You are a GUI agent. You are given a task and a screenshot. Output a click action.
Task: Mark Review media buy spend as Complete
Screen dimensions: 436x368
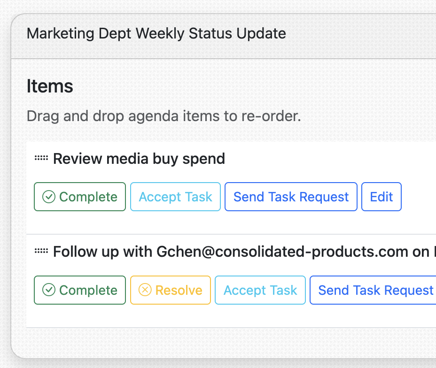80,197
